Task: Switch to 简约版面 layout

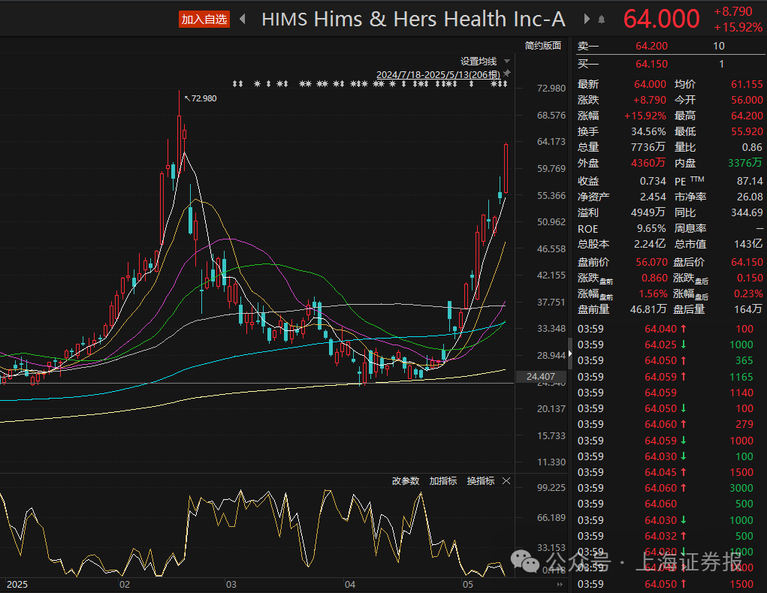Action: 543,45
